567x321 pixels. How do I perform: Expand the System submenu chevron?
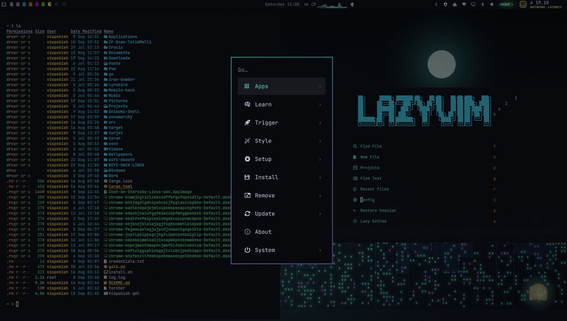click(320, 250)
